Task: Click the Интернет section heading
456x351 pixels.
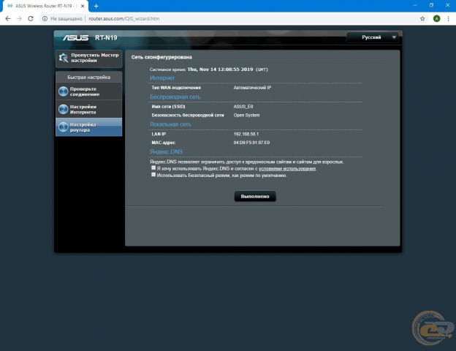Action: (162, 78)
